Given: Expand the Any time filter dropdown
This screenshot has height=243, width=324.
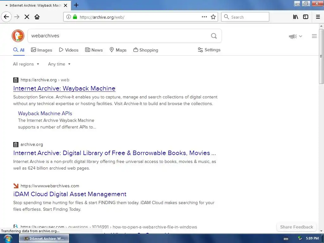Looking at the screenshot, I should coord(59,64).
